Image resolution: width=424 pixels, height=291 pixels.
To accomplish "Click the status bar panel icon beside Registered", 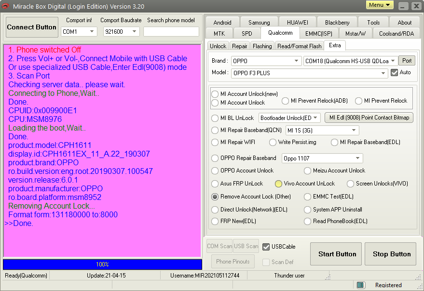I will [x=360, y=285].
